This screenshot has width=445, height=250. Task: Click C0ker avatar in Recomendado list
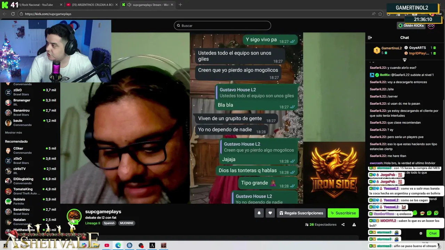pos(8,150)
